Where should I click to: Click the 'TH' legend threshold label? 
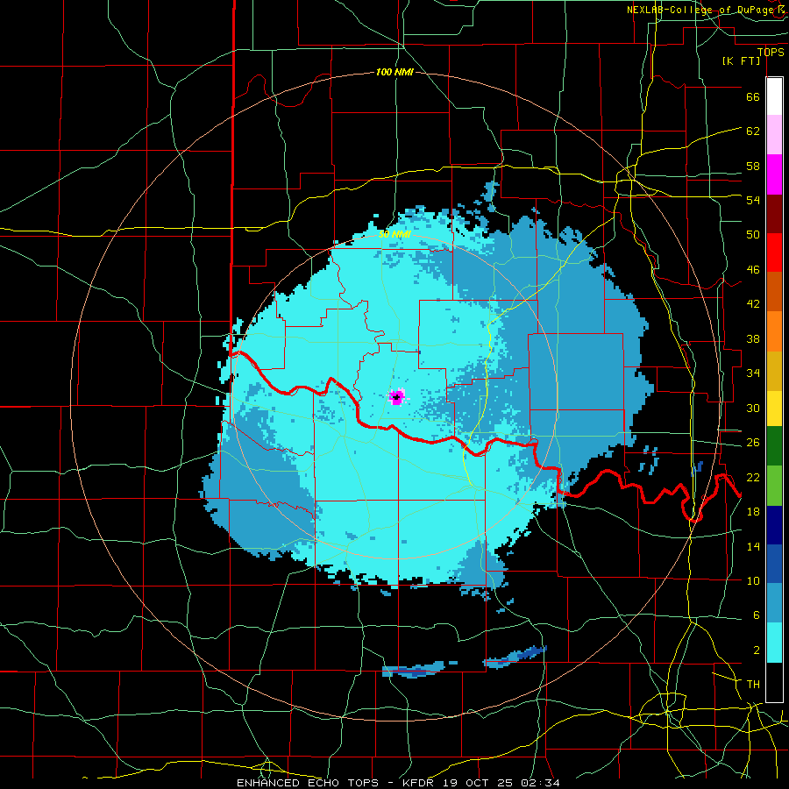pyautogui.click(x=753, y=685)
